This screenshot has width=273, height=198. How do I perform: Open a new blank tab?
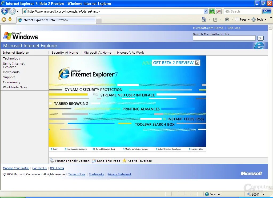[99, 21]
